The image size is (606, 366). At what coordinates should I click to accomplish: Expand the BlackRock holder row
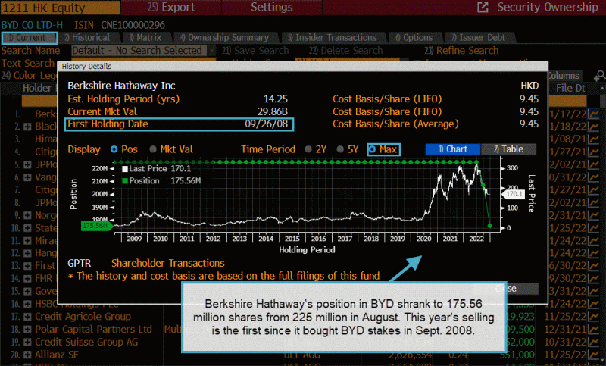click(x=27, y=127)
